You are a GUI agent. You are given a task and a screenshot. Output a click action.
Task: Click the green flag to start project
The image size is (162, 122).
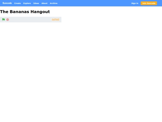(x=4, y=20)
